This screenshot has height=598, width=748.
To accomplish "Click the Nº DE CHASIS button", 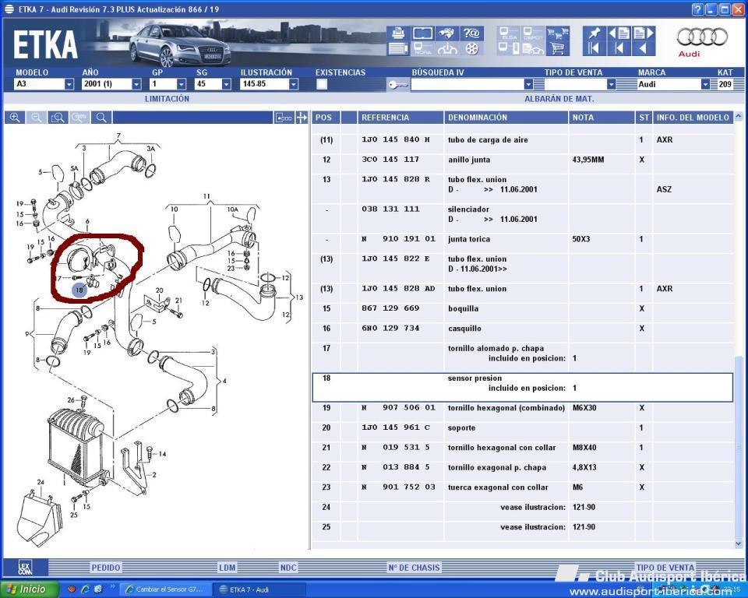I will click(x=414, y=568).
